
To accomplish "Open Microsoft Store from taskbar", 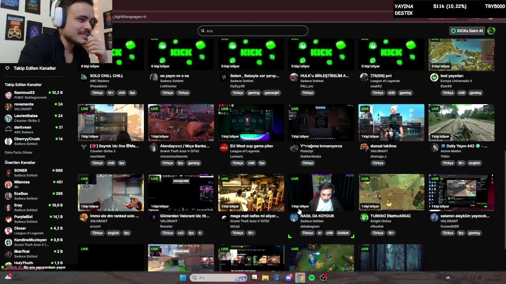I will click(x=277, y=278).
